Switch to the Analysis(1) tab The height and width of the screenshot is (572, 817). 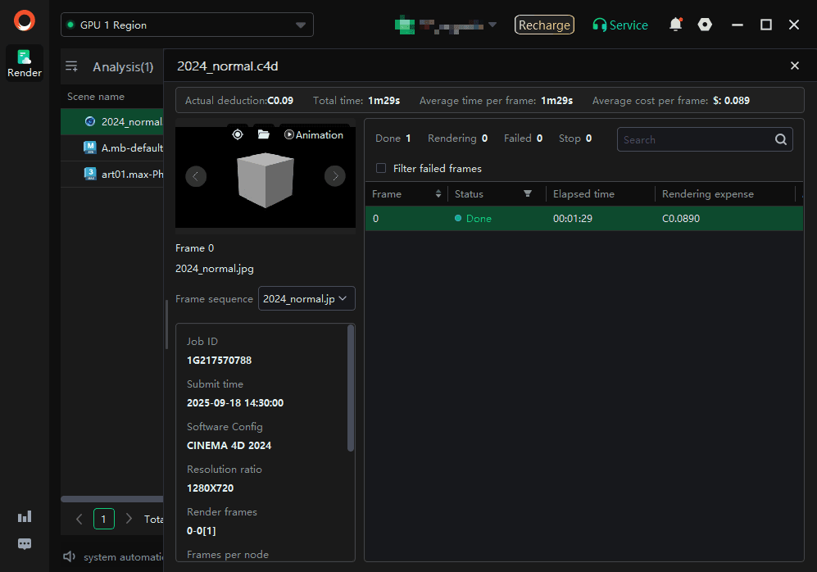point(123,66)
